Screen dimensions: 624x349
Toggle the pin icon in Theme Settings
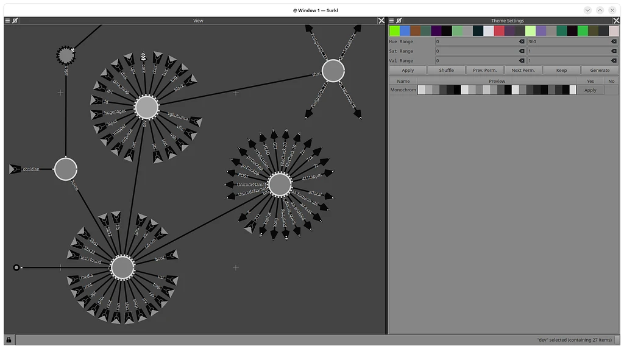[399, 21]
